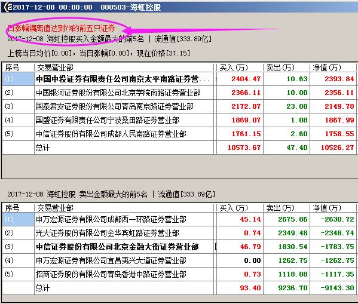This screenshot has height=304, width=358.
Task: Click title text 000503-海虹控股
Action: (x=131, y=7)
